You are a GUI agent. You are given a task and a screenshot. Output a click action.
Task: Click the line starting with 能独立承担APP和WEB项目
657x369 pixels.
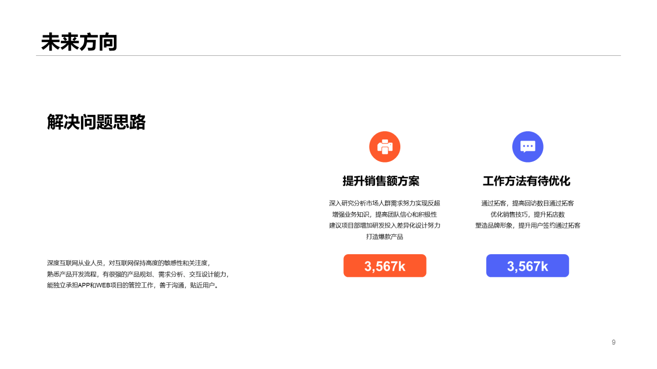tap(133, 285)
